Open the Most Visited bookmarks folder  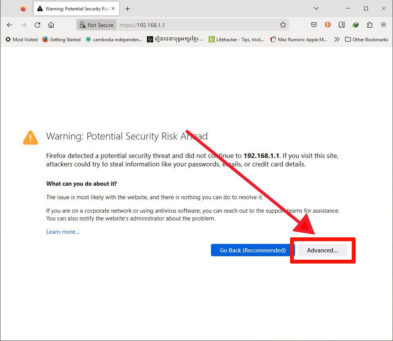point(22,39)
